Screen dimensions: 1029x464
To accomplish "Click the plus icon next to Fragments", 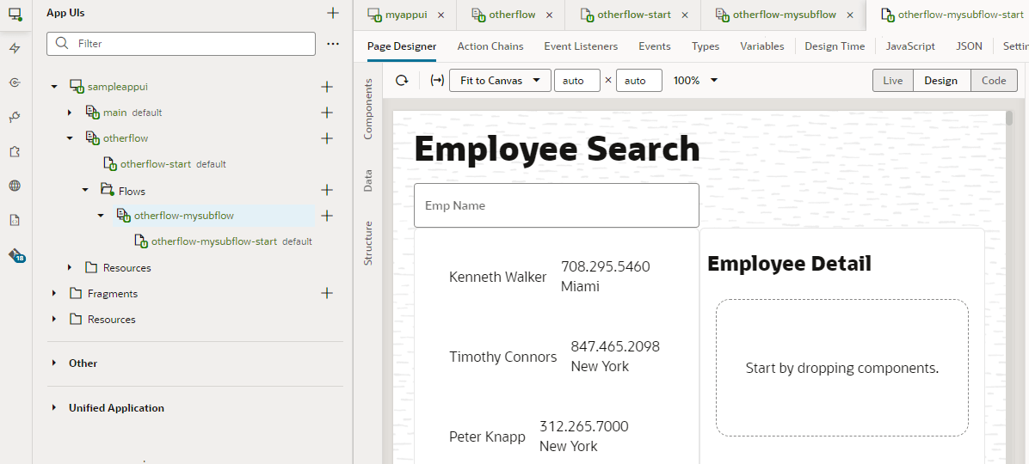I will coord(327,293).
